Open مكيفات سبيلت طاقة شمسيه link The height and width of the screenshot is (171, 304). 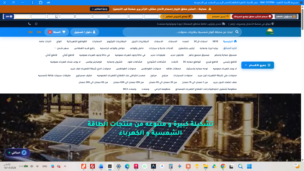point(54,75)
